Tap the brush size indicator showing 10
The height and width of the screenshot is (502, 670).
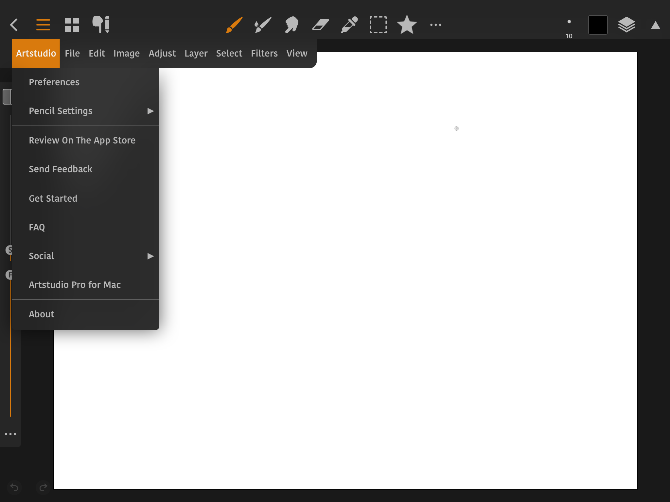click(569, 27)
